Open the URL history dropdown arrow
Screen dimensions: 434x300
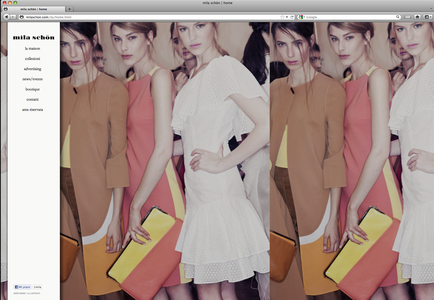pyautogui.click(x=287, y=17)
